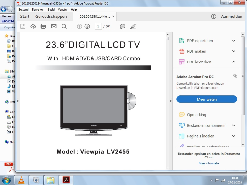
Task: Show hidden system tray icons
Action: tap(211, 180)
